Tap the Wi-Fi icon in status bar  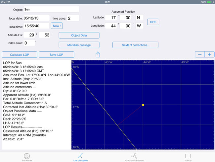pos(9,2)
